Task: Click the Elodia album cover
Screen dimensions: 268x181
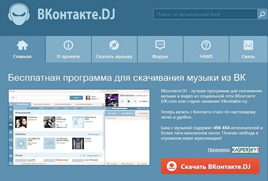Action: pos(78,143)
